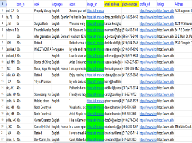The image size is (192, 143).
Task: Open profile_url link in row 10
Action: 148,62
